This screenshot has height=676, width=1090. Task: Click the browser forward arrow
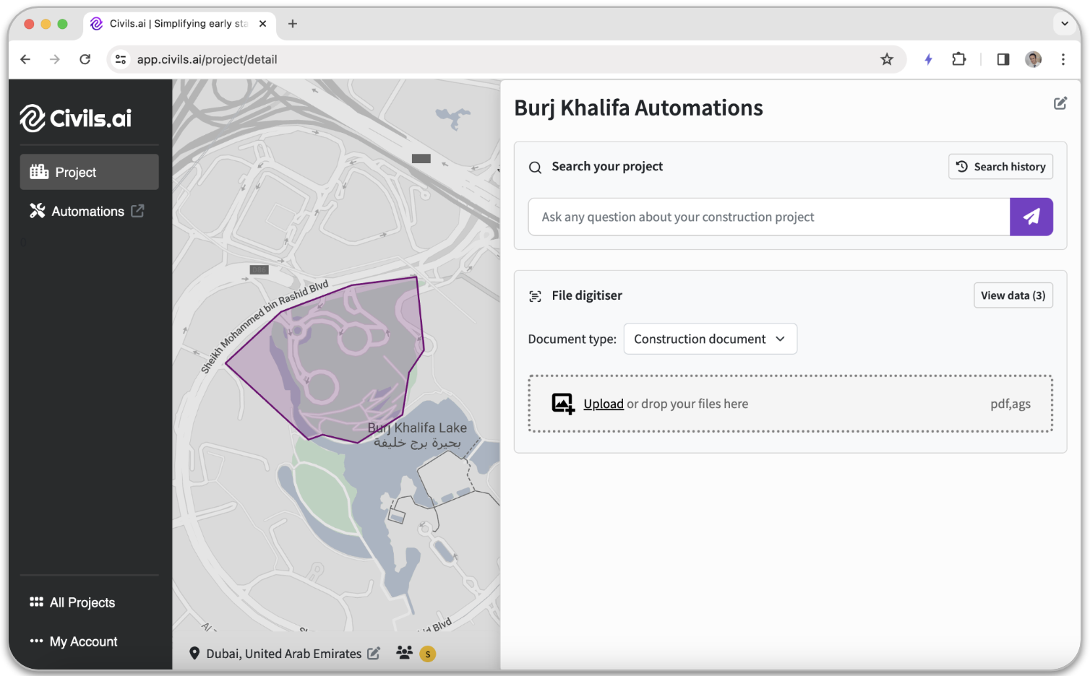[55, 59]
